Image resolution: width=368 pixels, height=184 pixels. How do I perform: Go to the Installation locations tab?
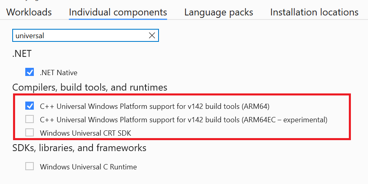[x=314, y=12]
